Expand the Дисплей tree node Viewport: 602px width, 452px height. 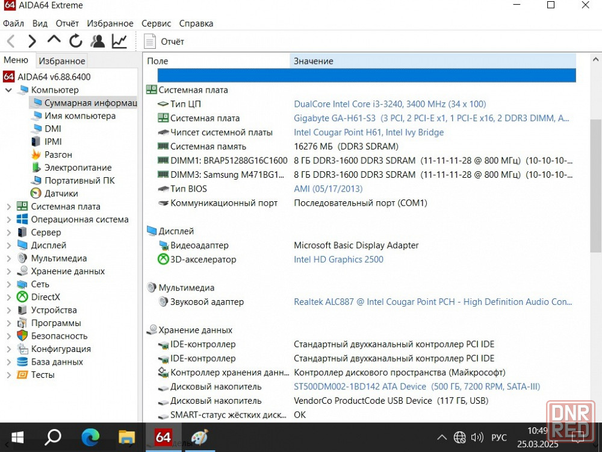8,246
